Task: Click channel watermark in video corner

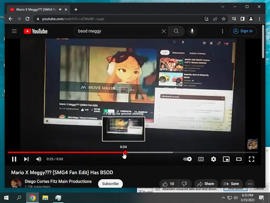Action: point(252,144)
